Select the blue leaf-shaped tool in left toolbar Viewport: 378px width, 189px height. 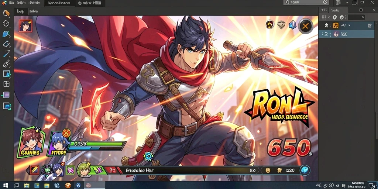6,34
